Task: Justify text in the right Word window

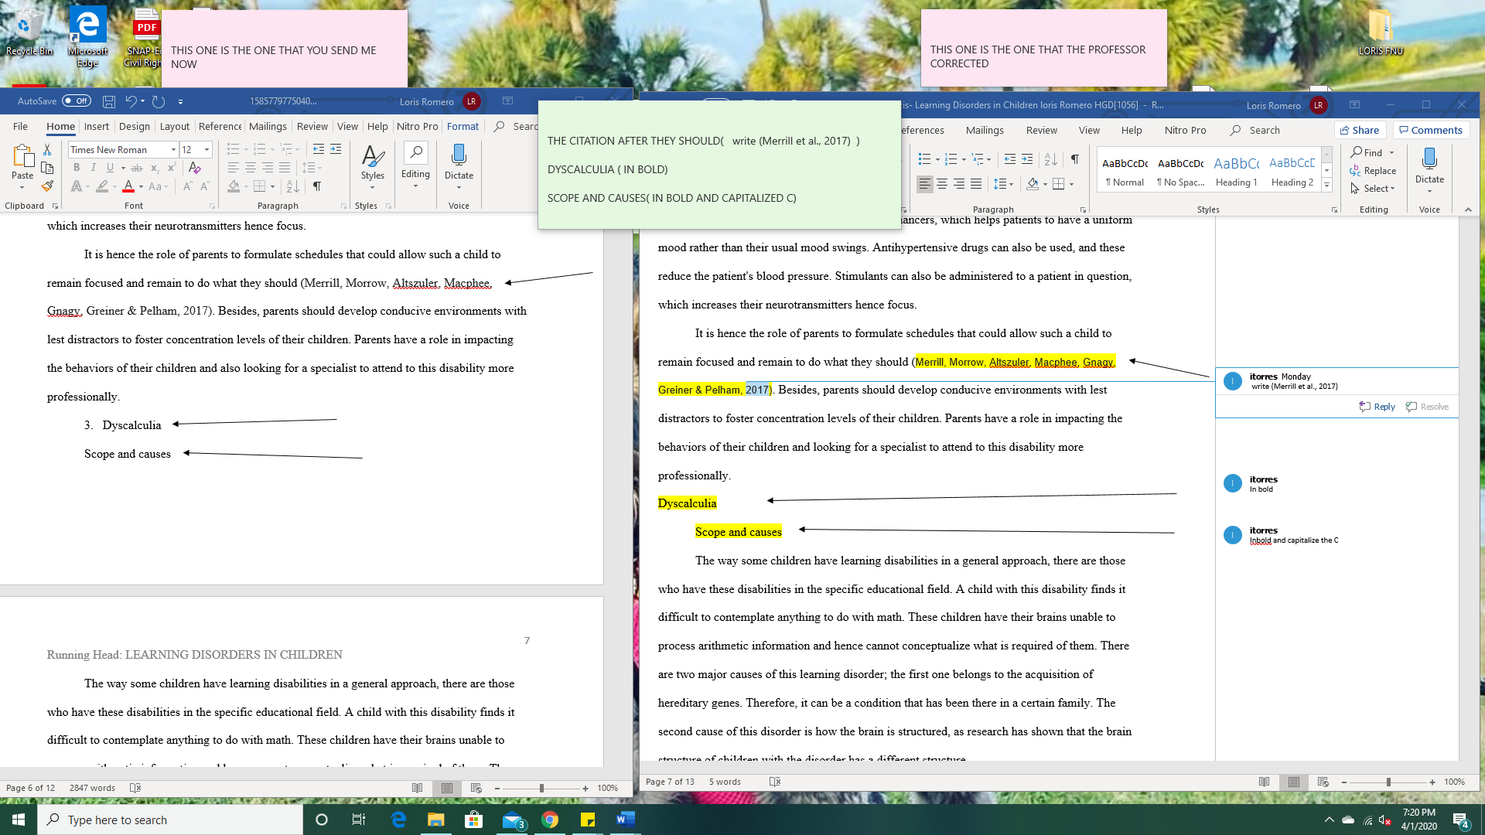Action: 976,184
